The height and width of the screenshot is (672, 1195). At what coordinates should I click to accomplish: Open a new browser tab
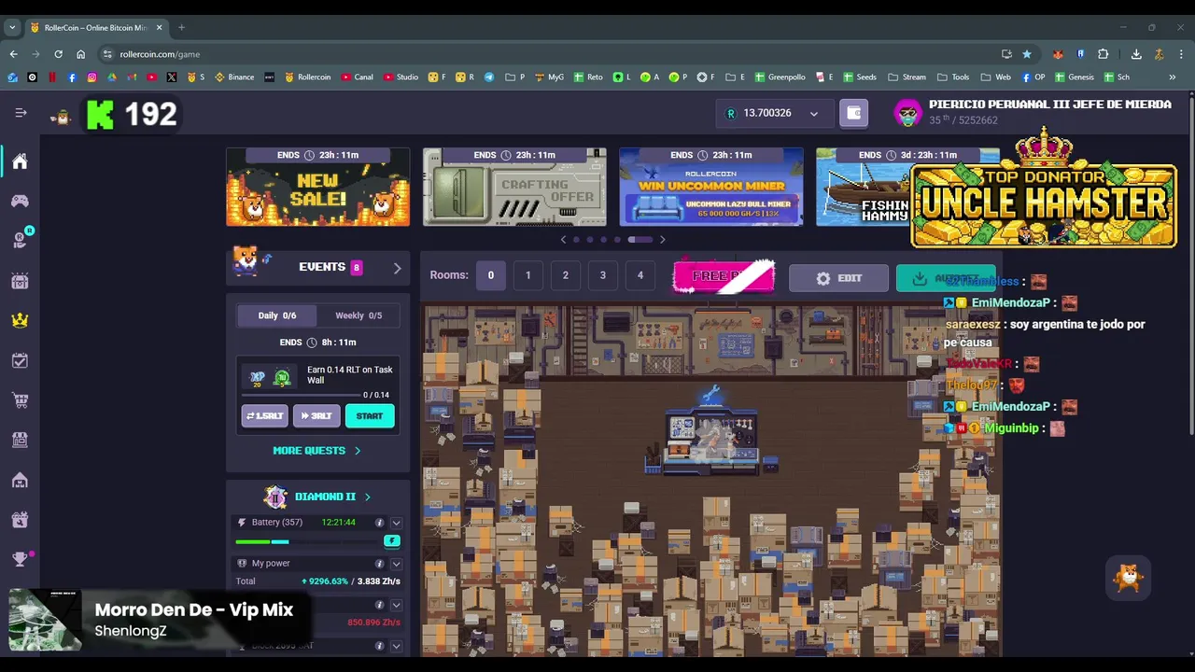pyautogui.click(x=181, y=27)
